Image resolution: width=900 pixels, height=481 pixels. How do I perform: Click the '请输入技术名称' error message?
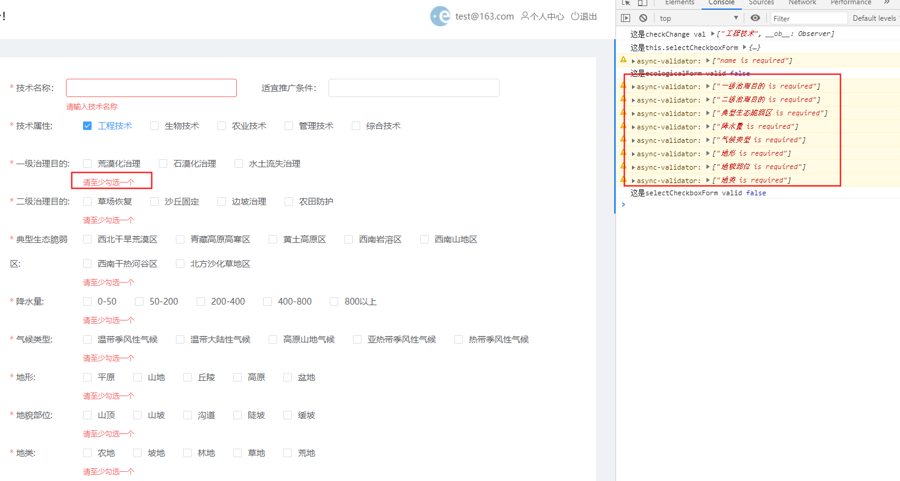(92, 107)
